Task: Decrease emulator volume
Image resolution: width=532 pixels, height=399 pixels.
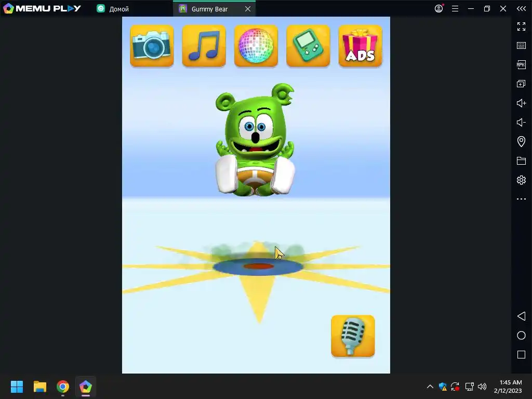Action: [521, 122]
